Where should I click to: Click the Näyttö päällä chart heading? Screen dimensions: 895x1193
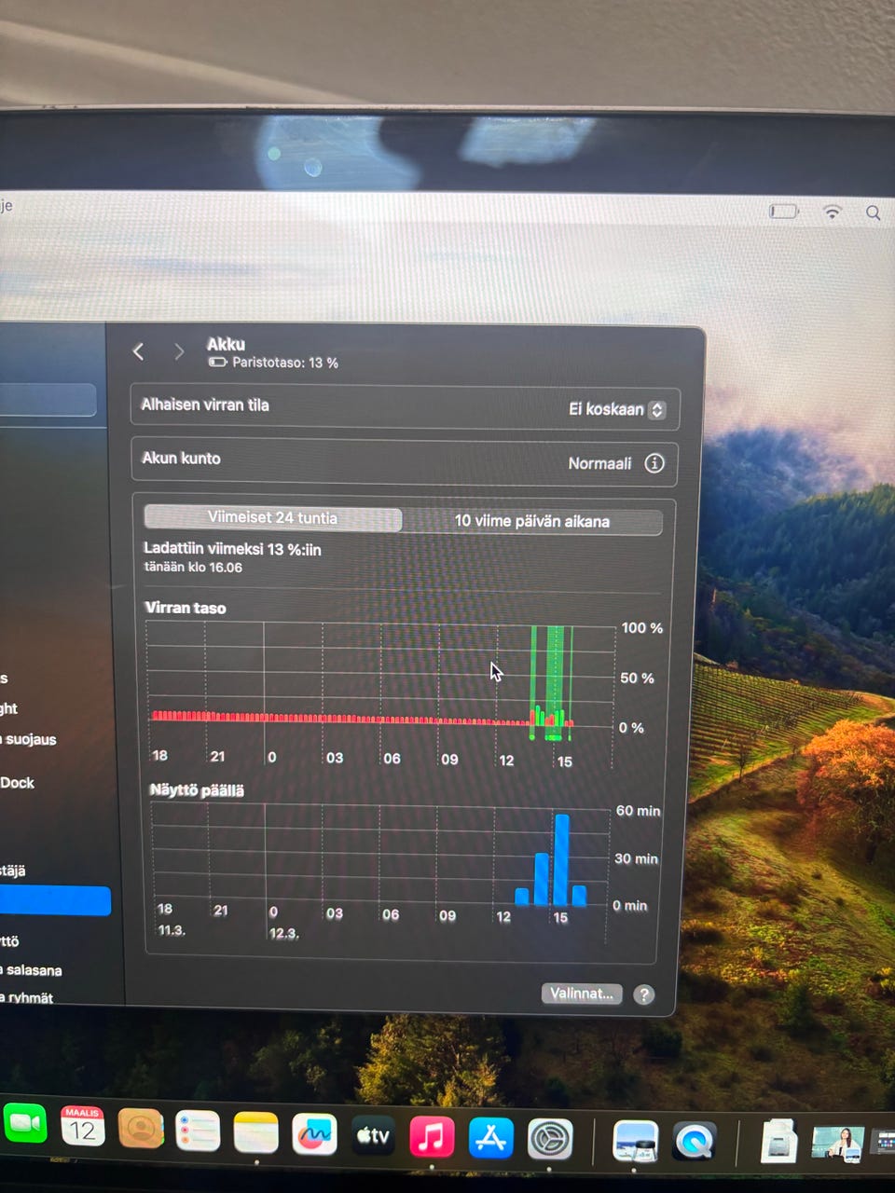coord(197,790)
